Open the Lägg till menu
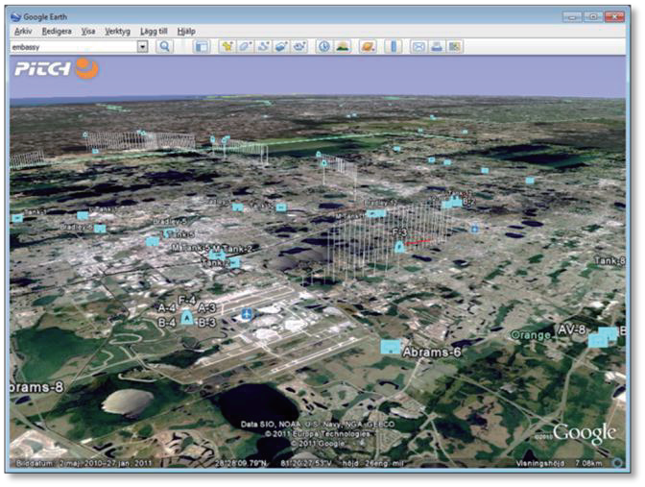645x487 pixels. (154, 32)
